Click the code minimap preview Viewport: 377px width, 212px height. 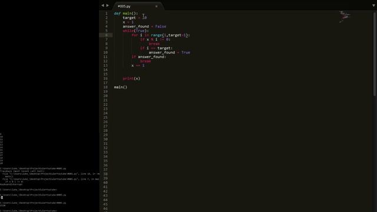[345, 16]
